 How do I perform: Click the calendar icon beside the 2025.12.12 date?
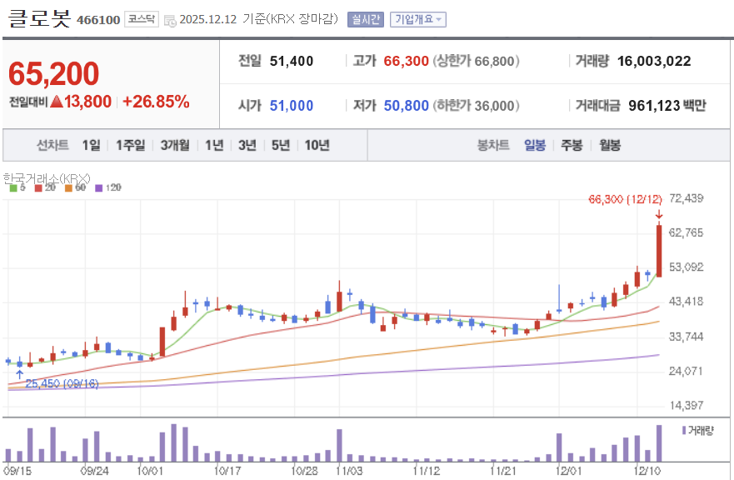169,19
